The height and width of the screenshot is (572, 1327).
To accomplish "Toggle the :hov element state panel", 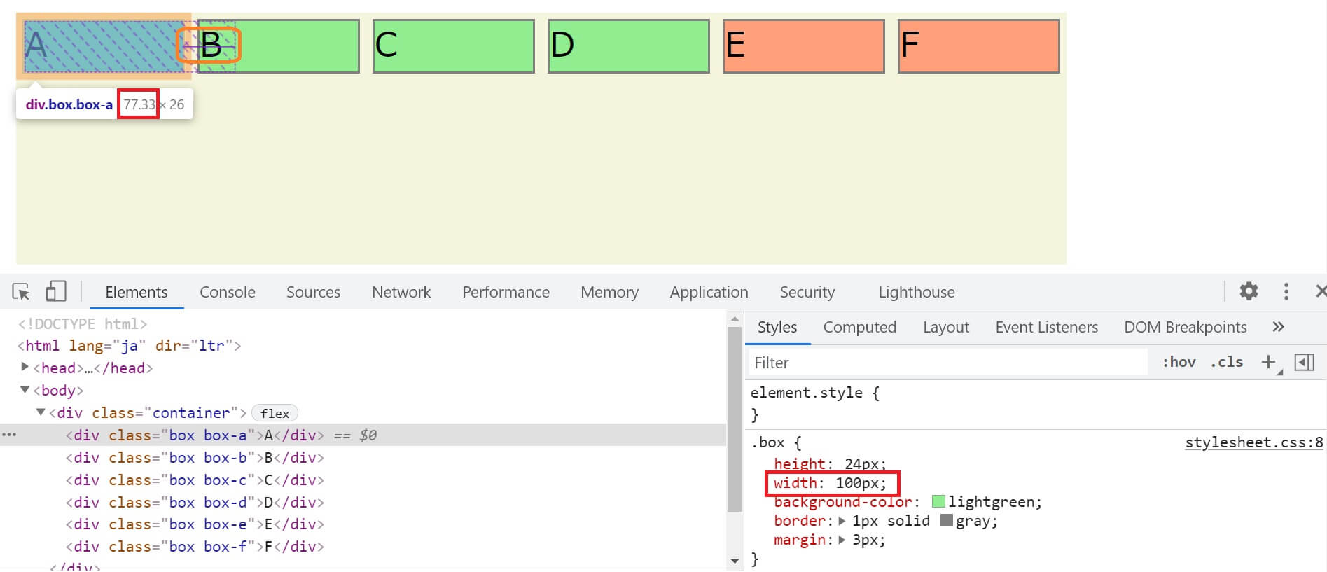I will 1179,362.
